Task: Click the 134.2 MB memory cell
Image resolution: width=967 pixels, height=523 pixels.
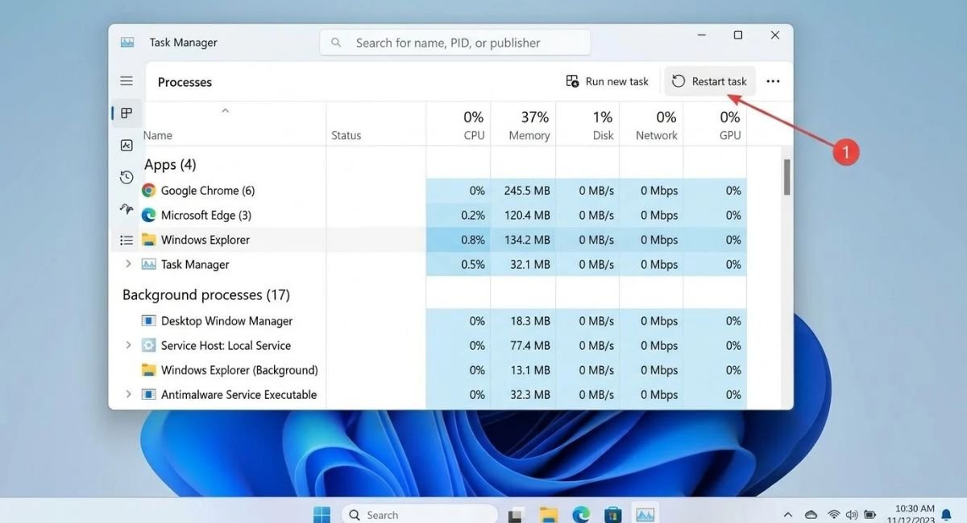Action: click(x=522, y=240)
